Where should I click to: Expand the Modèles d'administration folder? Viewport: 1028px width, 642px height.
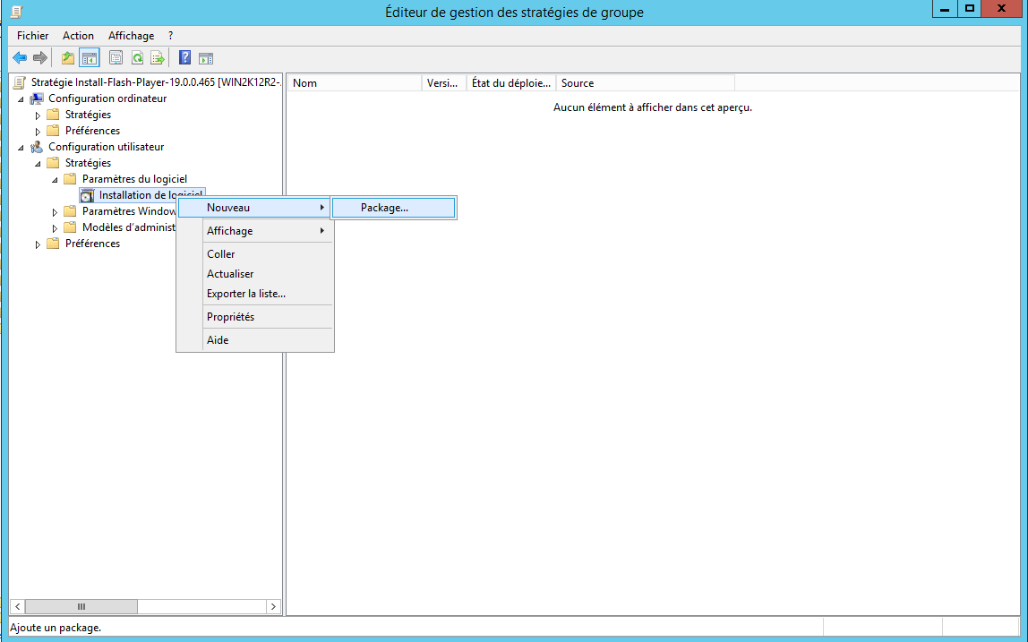point(55,227)
